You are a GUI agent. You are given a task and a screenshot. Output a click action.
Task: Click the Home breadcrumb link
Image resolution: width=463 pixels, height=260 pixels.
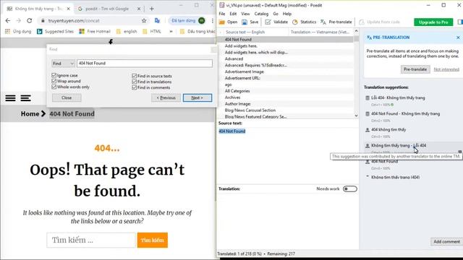pyautogui.click(x=30, y=114)
